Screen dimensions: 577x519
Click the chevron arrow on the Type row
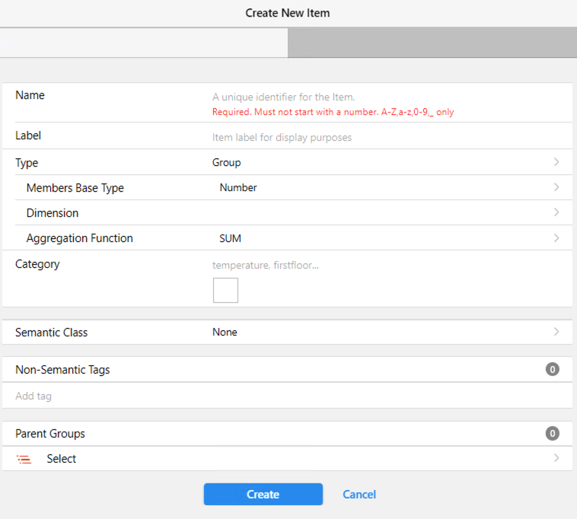pos(556,162)
